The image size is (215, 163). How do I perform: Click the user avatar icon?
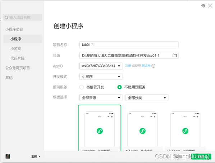point(8,156)
